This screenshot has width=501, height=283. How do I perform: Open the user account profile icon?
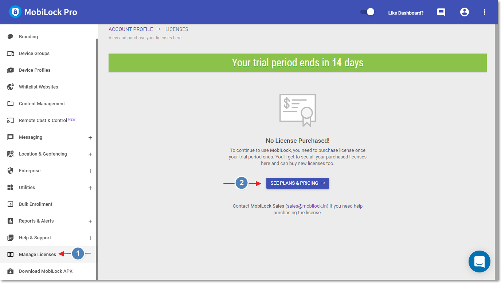[x=465, y=12]
